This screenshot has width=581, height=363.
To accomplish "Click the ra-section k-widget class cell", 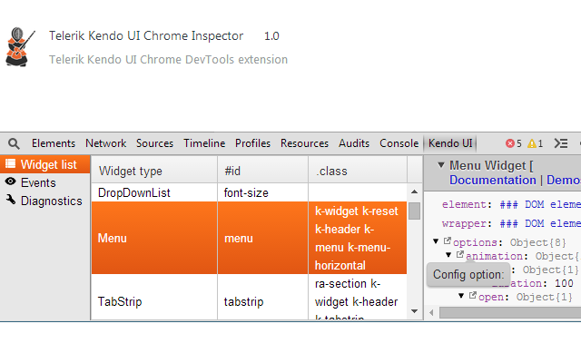I will click(358, 298).
